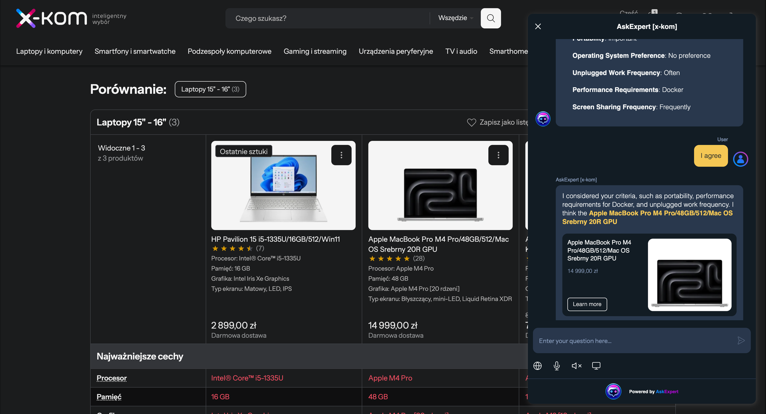
Task: Click the Najważniejsze cechy section header
Action: coord(140,356)
